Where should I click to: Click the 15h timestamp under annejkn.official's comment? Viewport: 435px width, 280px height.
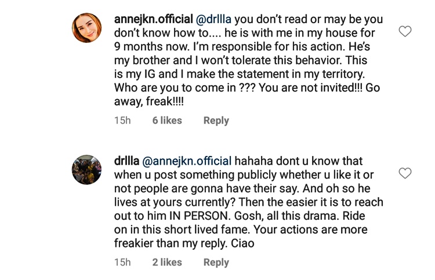[x=122, y=121]
